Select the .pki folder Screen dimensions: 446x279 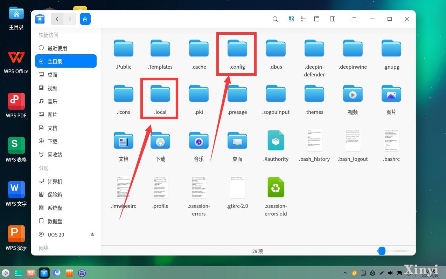(x=199, y=94)
